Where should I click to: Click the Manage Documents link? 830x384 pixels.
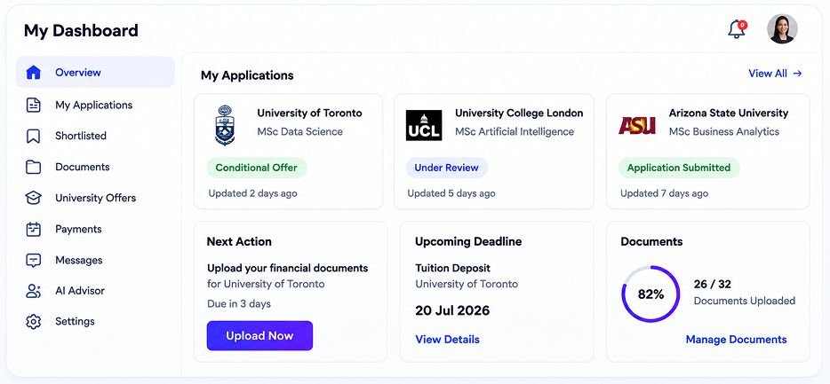pyautogui.click(x=737, y=340)
